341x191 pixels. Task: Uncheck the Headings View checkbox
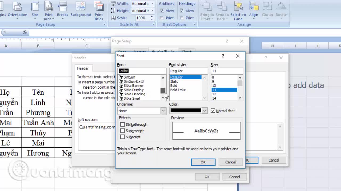182,11
